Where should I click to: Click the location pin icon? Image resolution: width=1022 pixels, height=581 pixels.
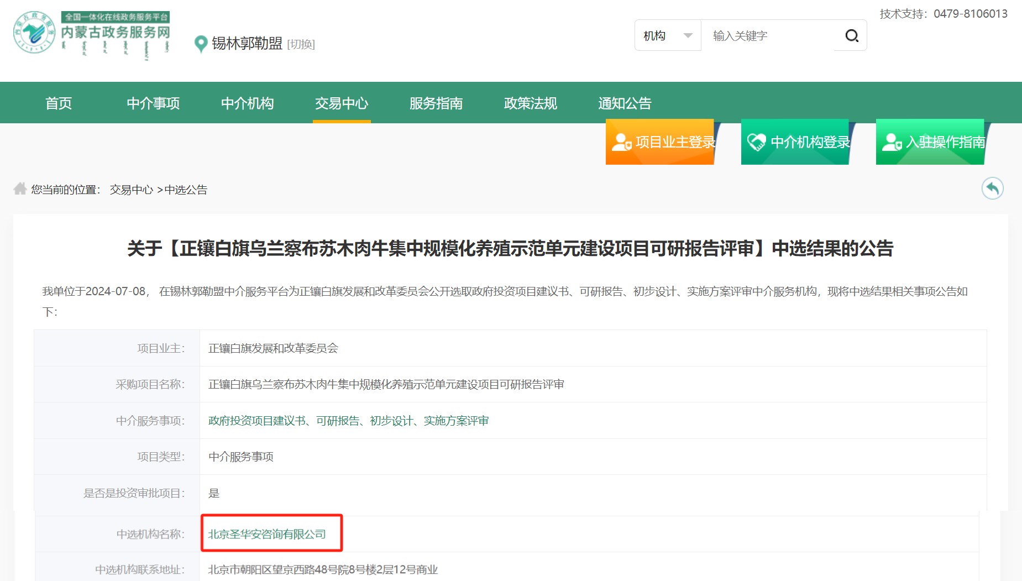pos(201,44)
